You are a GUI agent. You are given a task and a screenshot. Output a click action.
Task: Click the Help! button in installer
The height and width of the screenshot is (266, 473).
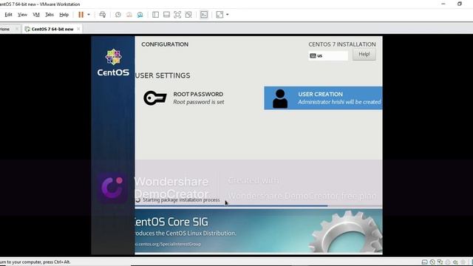coord(364,54)
